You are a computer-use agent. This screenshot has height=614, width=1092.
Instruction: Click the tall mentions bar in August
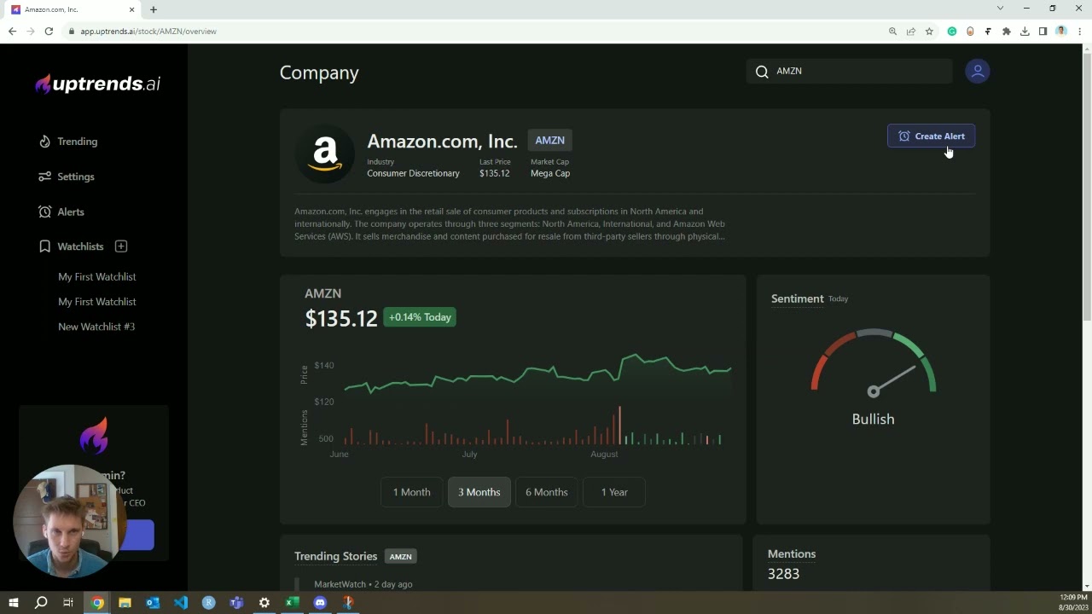click(619, 425)
